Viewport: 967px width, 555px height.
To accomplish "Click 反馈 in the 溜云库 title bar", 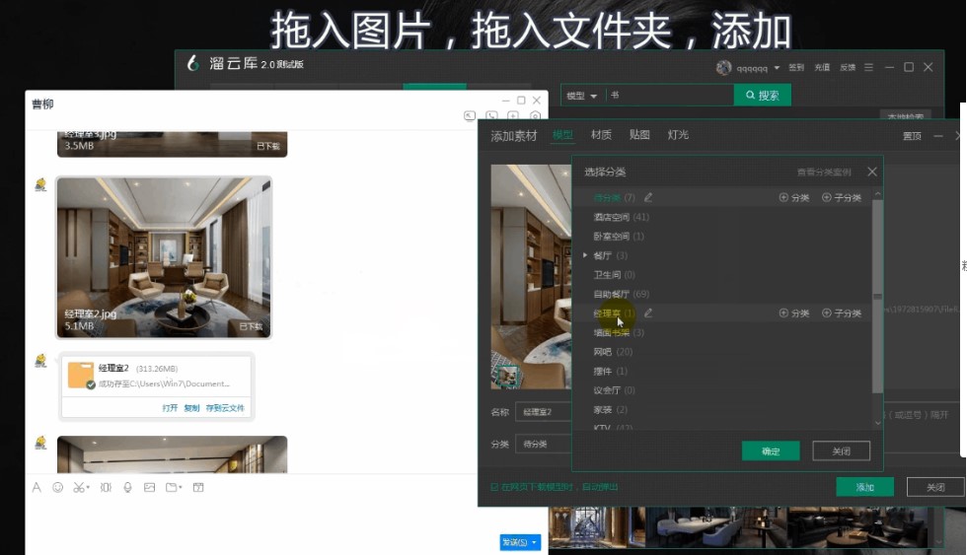I will [x=848, y=67].
